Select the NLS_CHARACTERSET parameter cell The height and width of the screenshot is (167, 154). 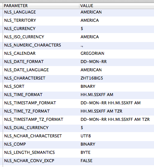(41, 78)
